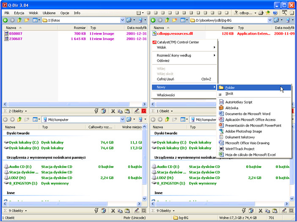Click the copy icon under I:\fotos pane
Image resolution: width=297 pixels, height=222 pixels.
(x=120, y=111)
